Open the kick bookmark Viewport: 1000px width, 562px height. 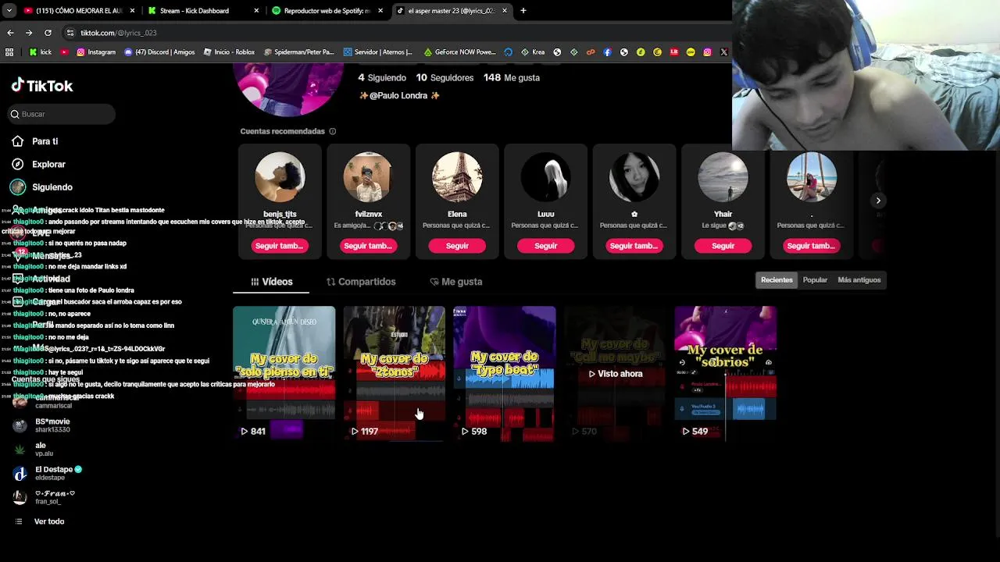point(41,52)
